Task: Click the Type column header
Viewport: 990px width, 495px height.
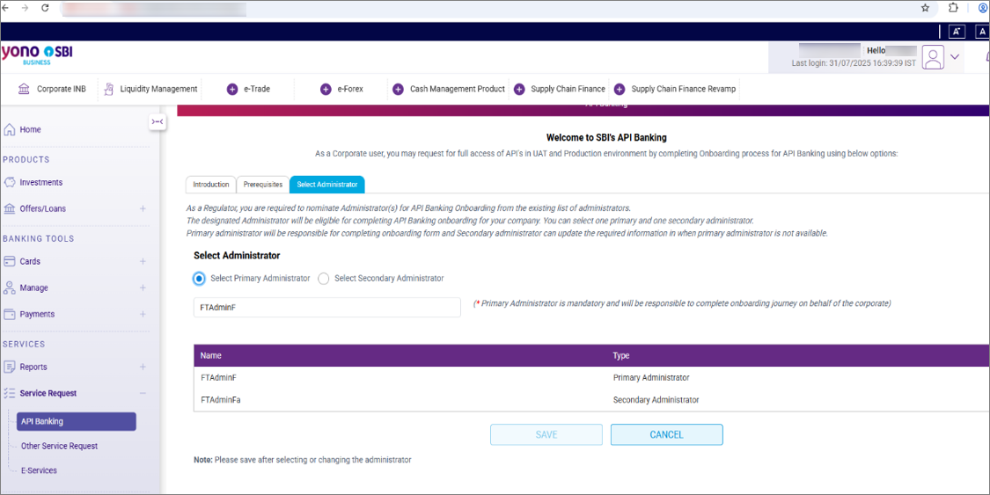Action: click(x=621, y=355)
